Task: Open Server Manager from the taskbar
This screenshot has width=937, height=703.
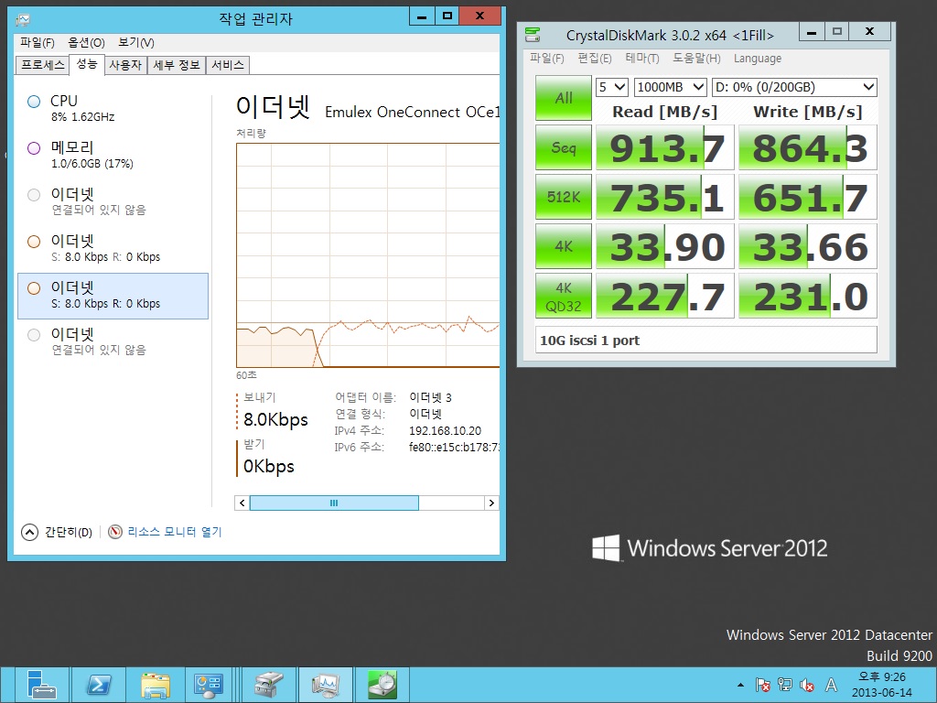Action: pos(41,685)
